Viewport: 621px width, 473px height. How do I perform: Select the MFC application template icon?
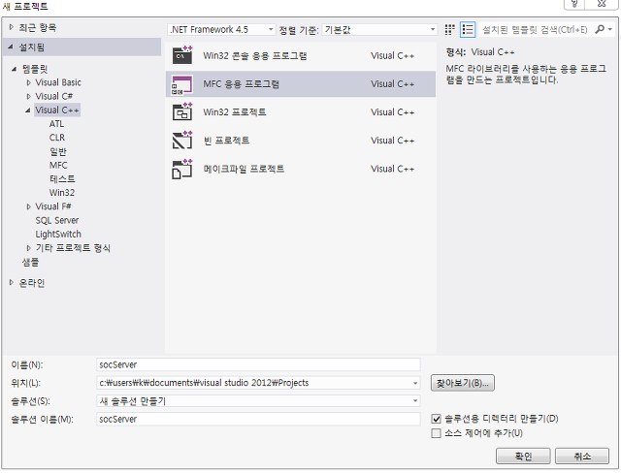click(x=182, y=84)
